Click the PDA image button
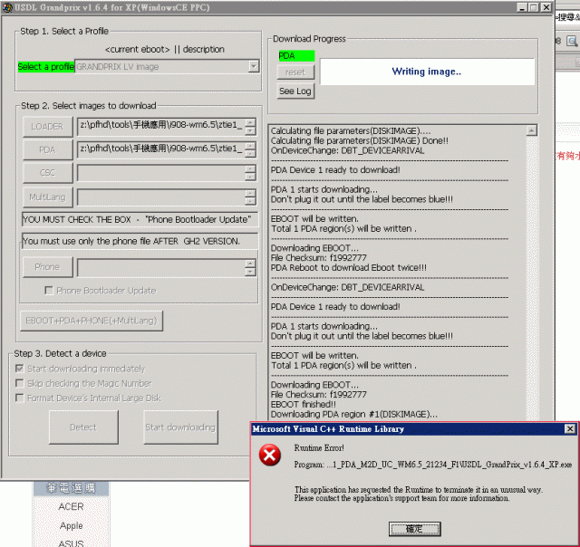580x547 pixels. (x=47, y=149)
